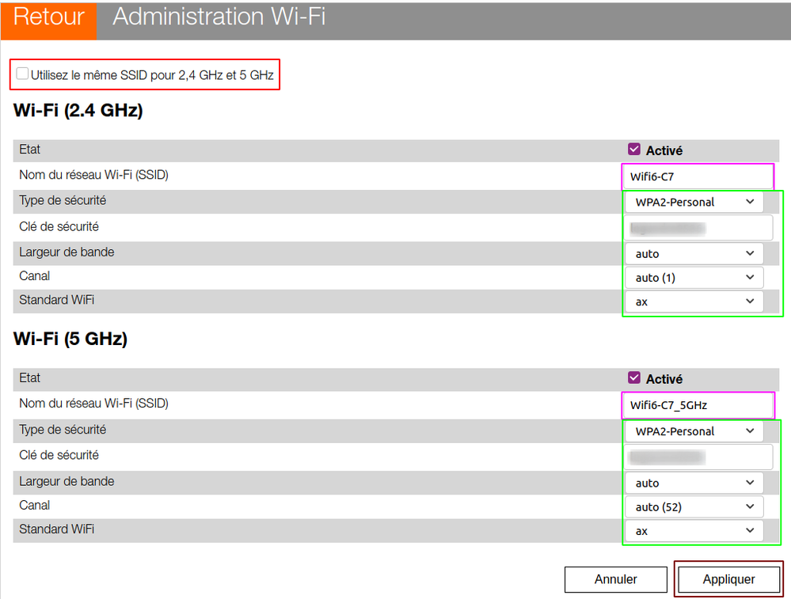Toggle the 2.4 GHz Wi-Fi Activé checkbox
Screen dimensions: 791x599
point(633,150)
